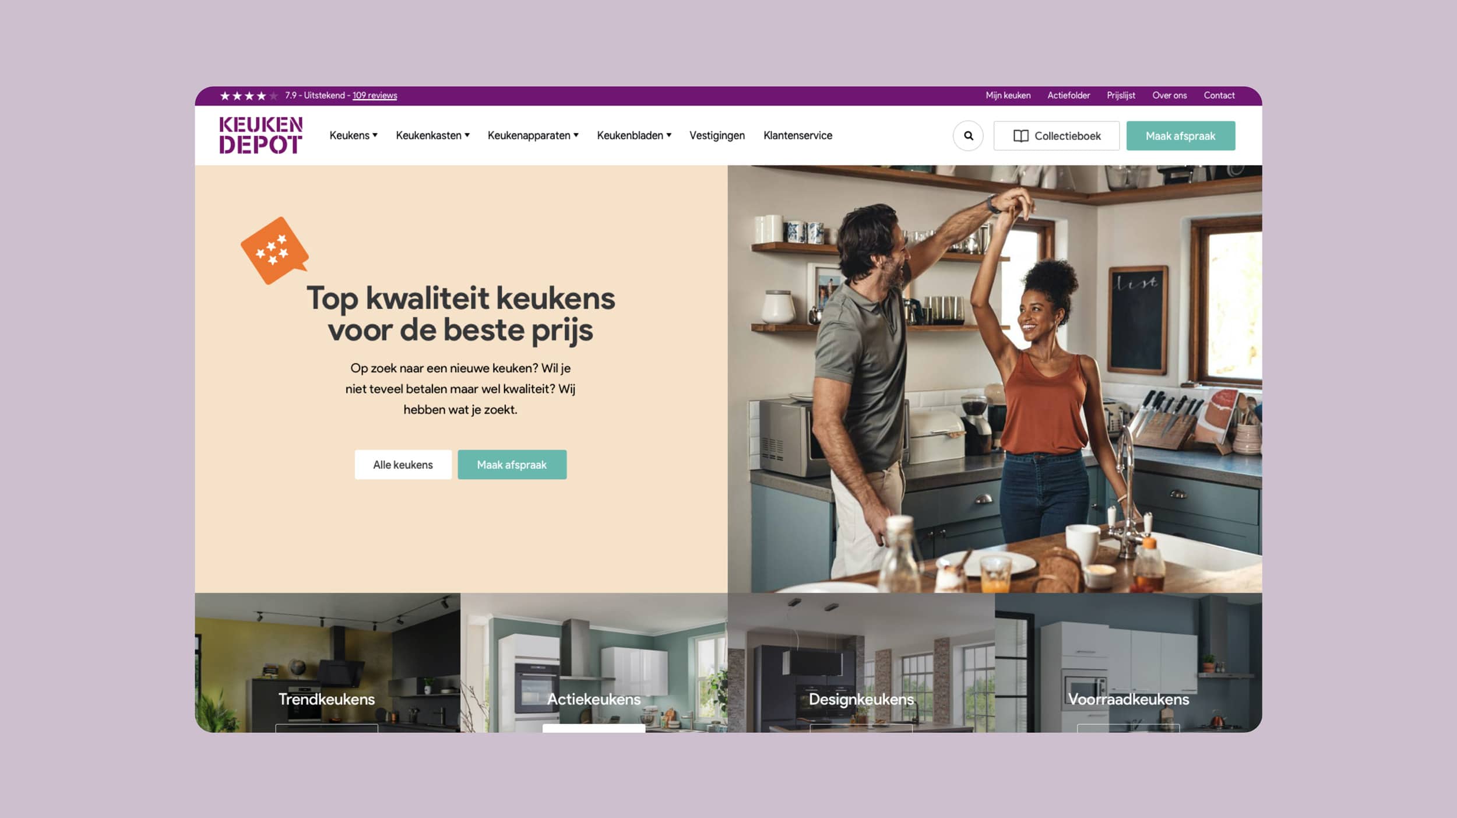Open the Keukenapparaten dropdown
Viewport: 1457px width, 818px height.
point(533,135)
